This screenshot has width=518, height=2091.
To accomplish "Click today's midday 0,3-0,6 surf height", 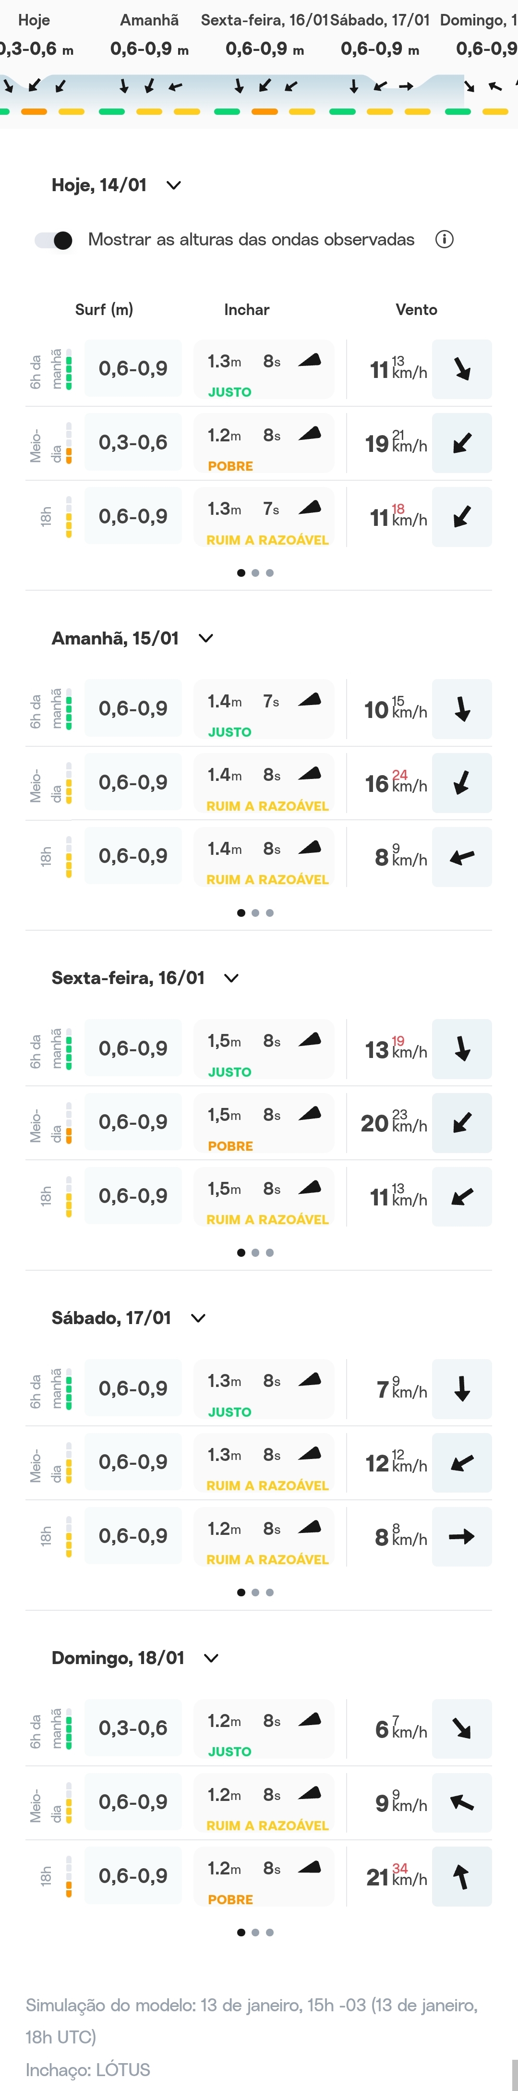I will point(133,442).
